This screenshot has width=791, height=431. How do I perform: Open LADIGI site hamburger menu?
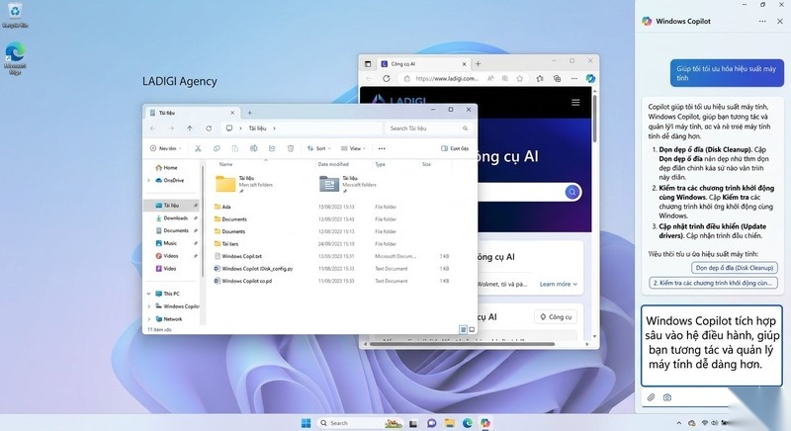click(x=575, y=103)
